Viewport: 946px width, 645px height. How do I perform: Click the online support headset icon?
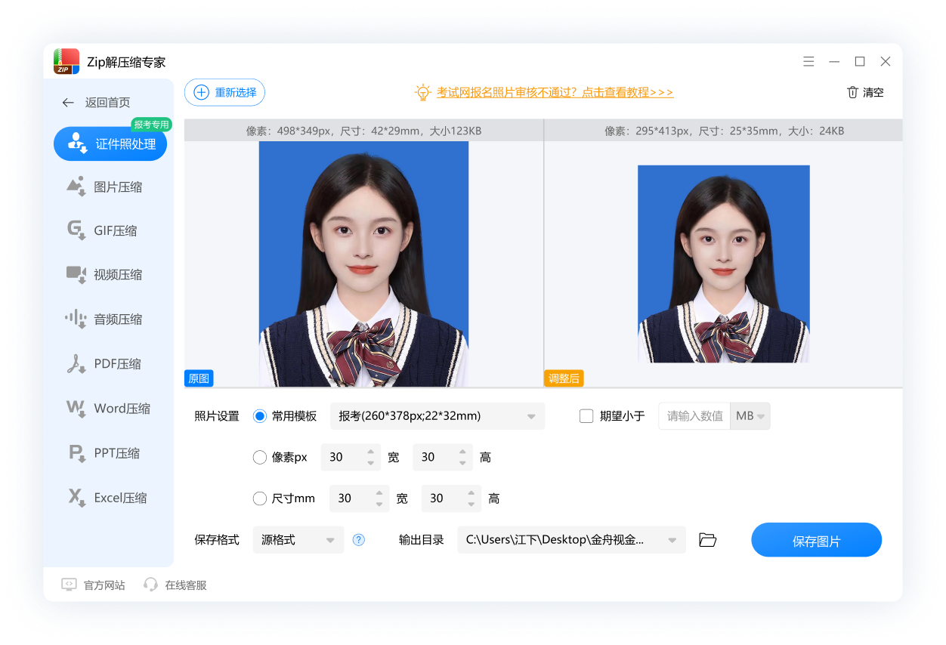150,585
